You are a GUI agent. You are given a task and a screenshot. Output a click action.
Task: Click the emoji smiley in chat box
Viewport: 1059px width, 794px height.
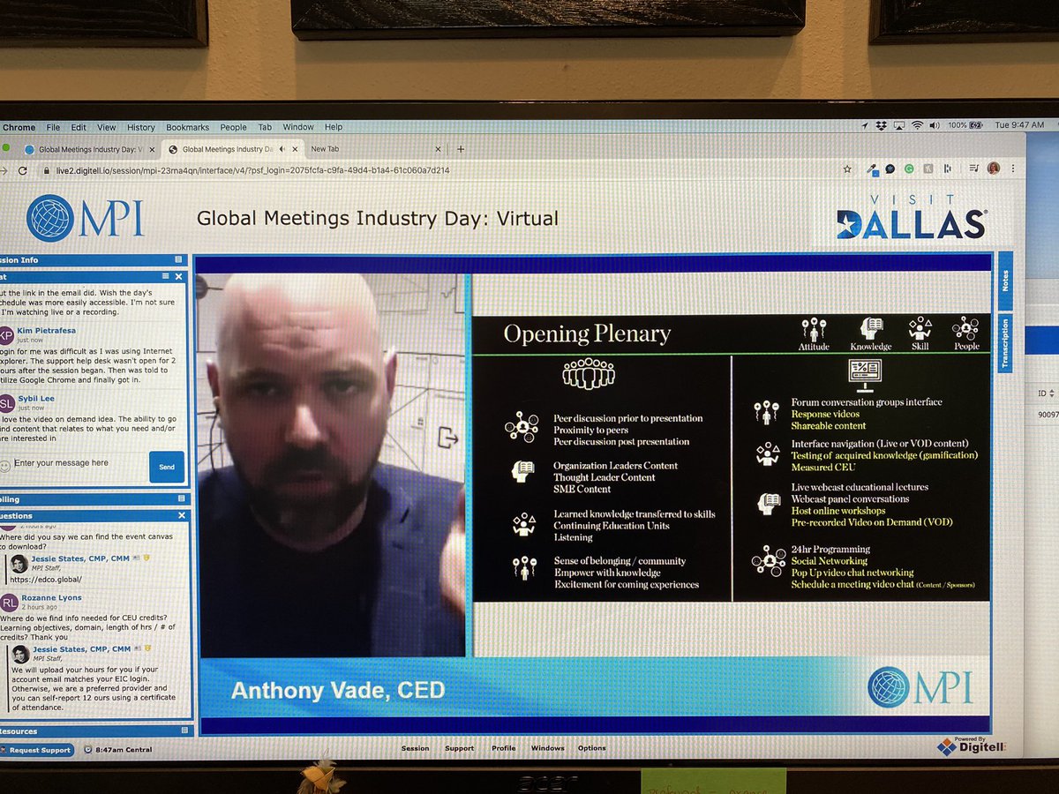5,465
